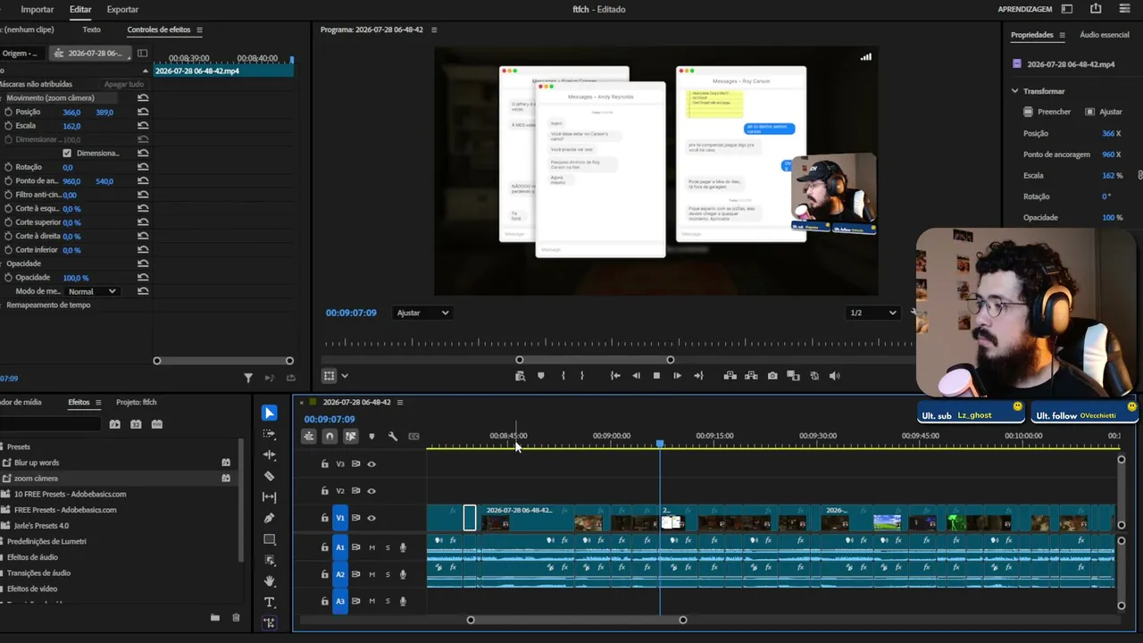Click the Comparison View button
Image resolution: width=1143 pixels, height=643 pixels.
pyautogui.click(x=793, y=376)
